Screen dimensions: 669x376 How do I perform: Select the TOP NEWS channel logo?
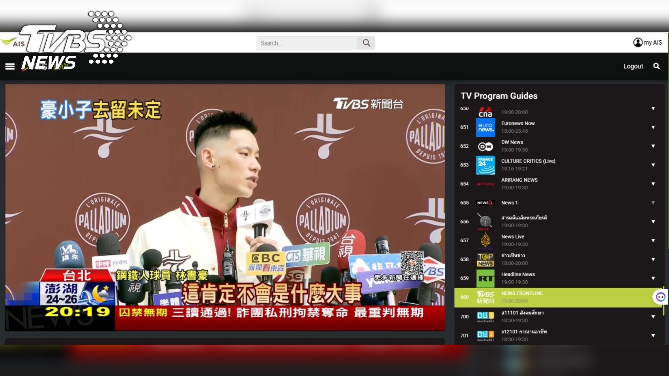[485, 259]
